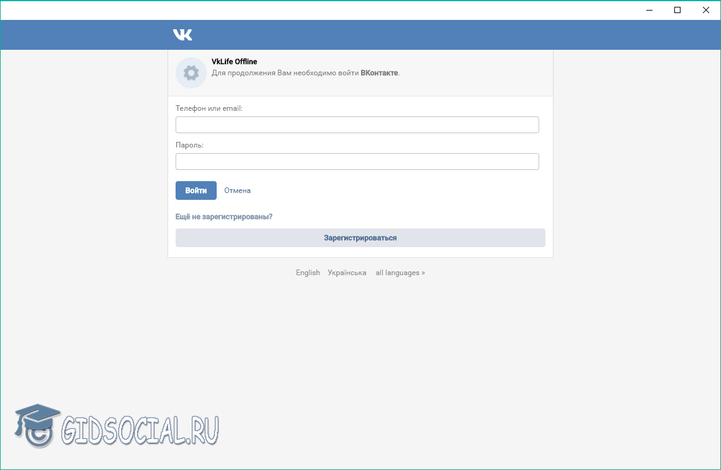Screen dimensions: 721x470
Task: Click the VK logo in the header
Action: click(x=182, y=35)
